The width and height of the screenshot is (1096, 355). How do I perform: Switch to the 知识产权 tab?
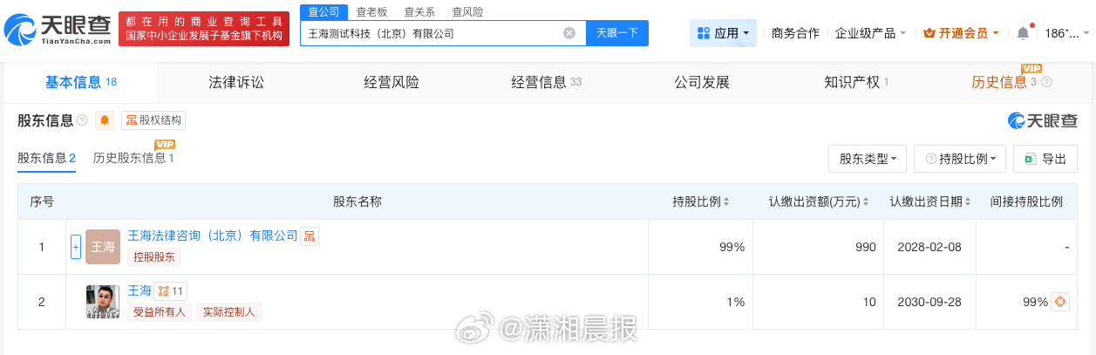(856, 83)
